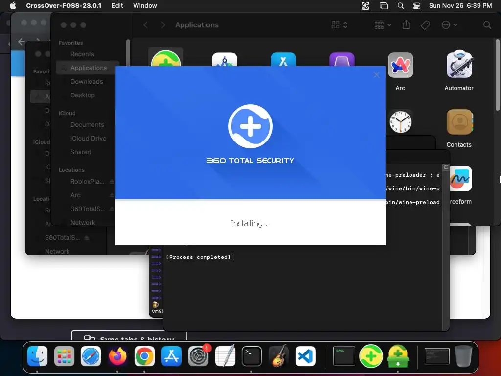The height and width of the screenshot is (376, 501).
Task: Open Firefox from the Dock
Action: pyautogui.click(x=117, y=356)
